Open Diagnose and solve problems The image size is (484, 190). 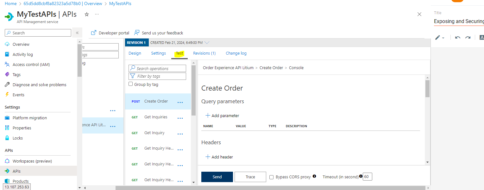click(x=40, y=85)
